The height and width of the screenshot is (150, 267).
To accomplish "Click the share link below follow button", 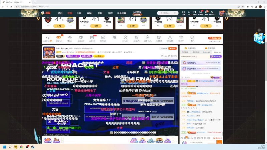I will [x=164, y=56].
